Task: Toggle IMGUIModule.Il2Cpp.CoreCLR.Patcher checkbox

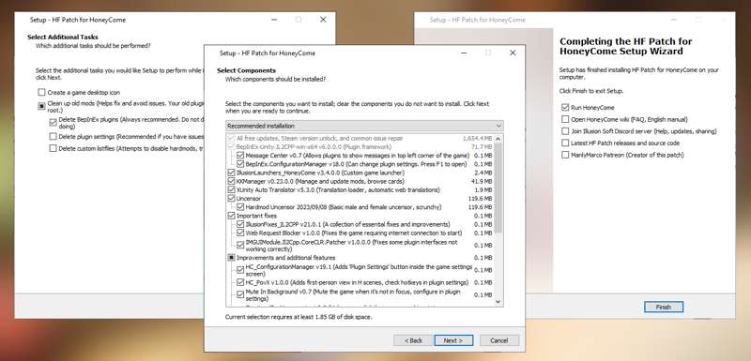Action: (x=240, y=246)
